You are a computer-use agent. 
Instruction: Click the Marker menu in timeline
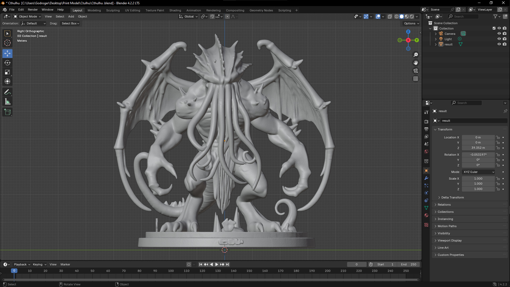pyautogui.click(x=65, y=264)
